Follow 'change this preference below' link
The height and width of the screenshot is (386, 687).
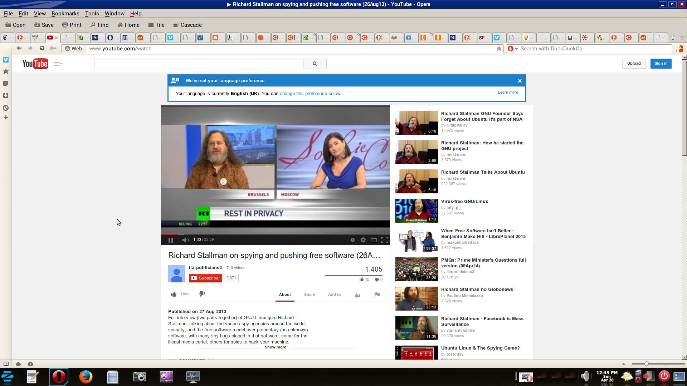(310, 94)
